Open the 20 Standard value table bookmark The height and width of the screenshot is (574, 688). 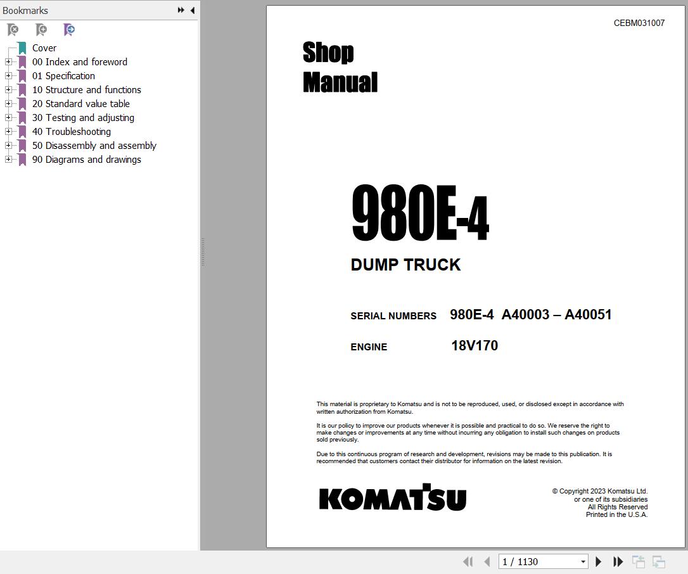[x=81, y=104]
